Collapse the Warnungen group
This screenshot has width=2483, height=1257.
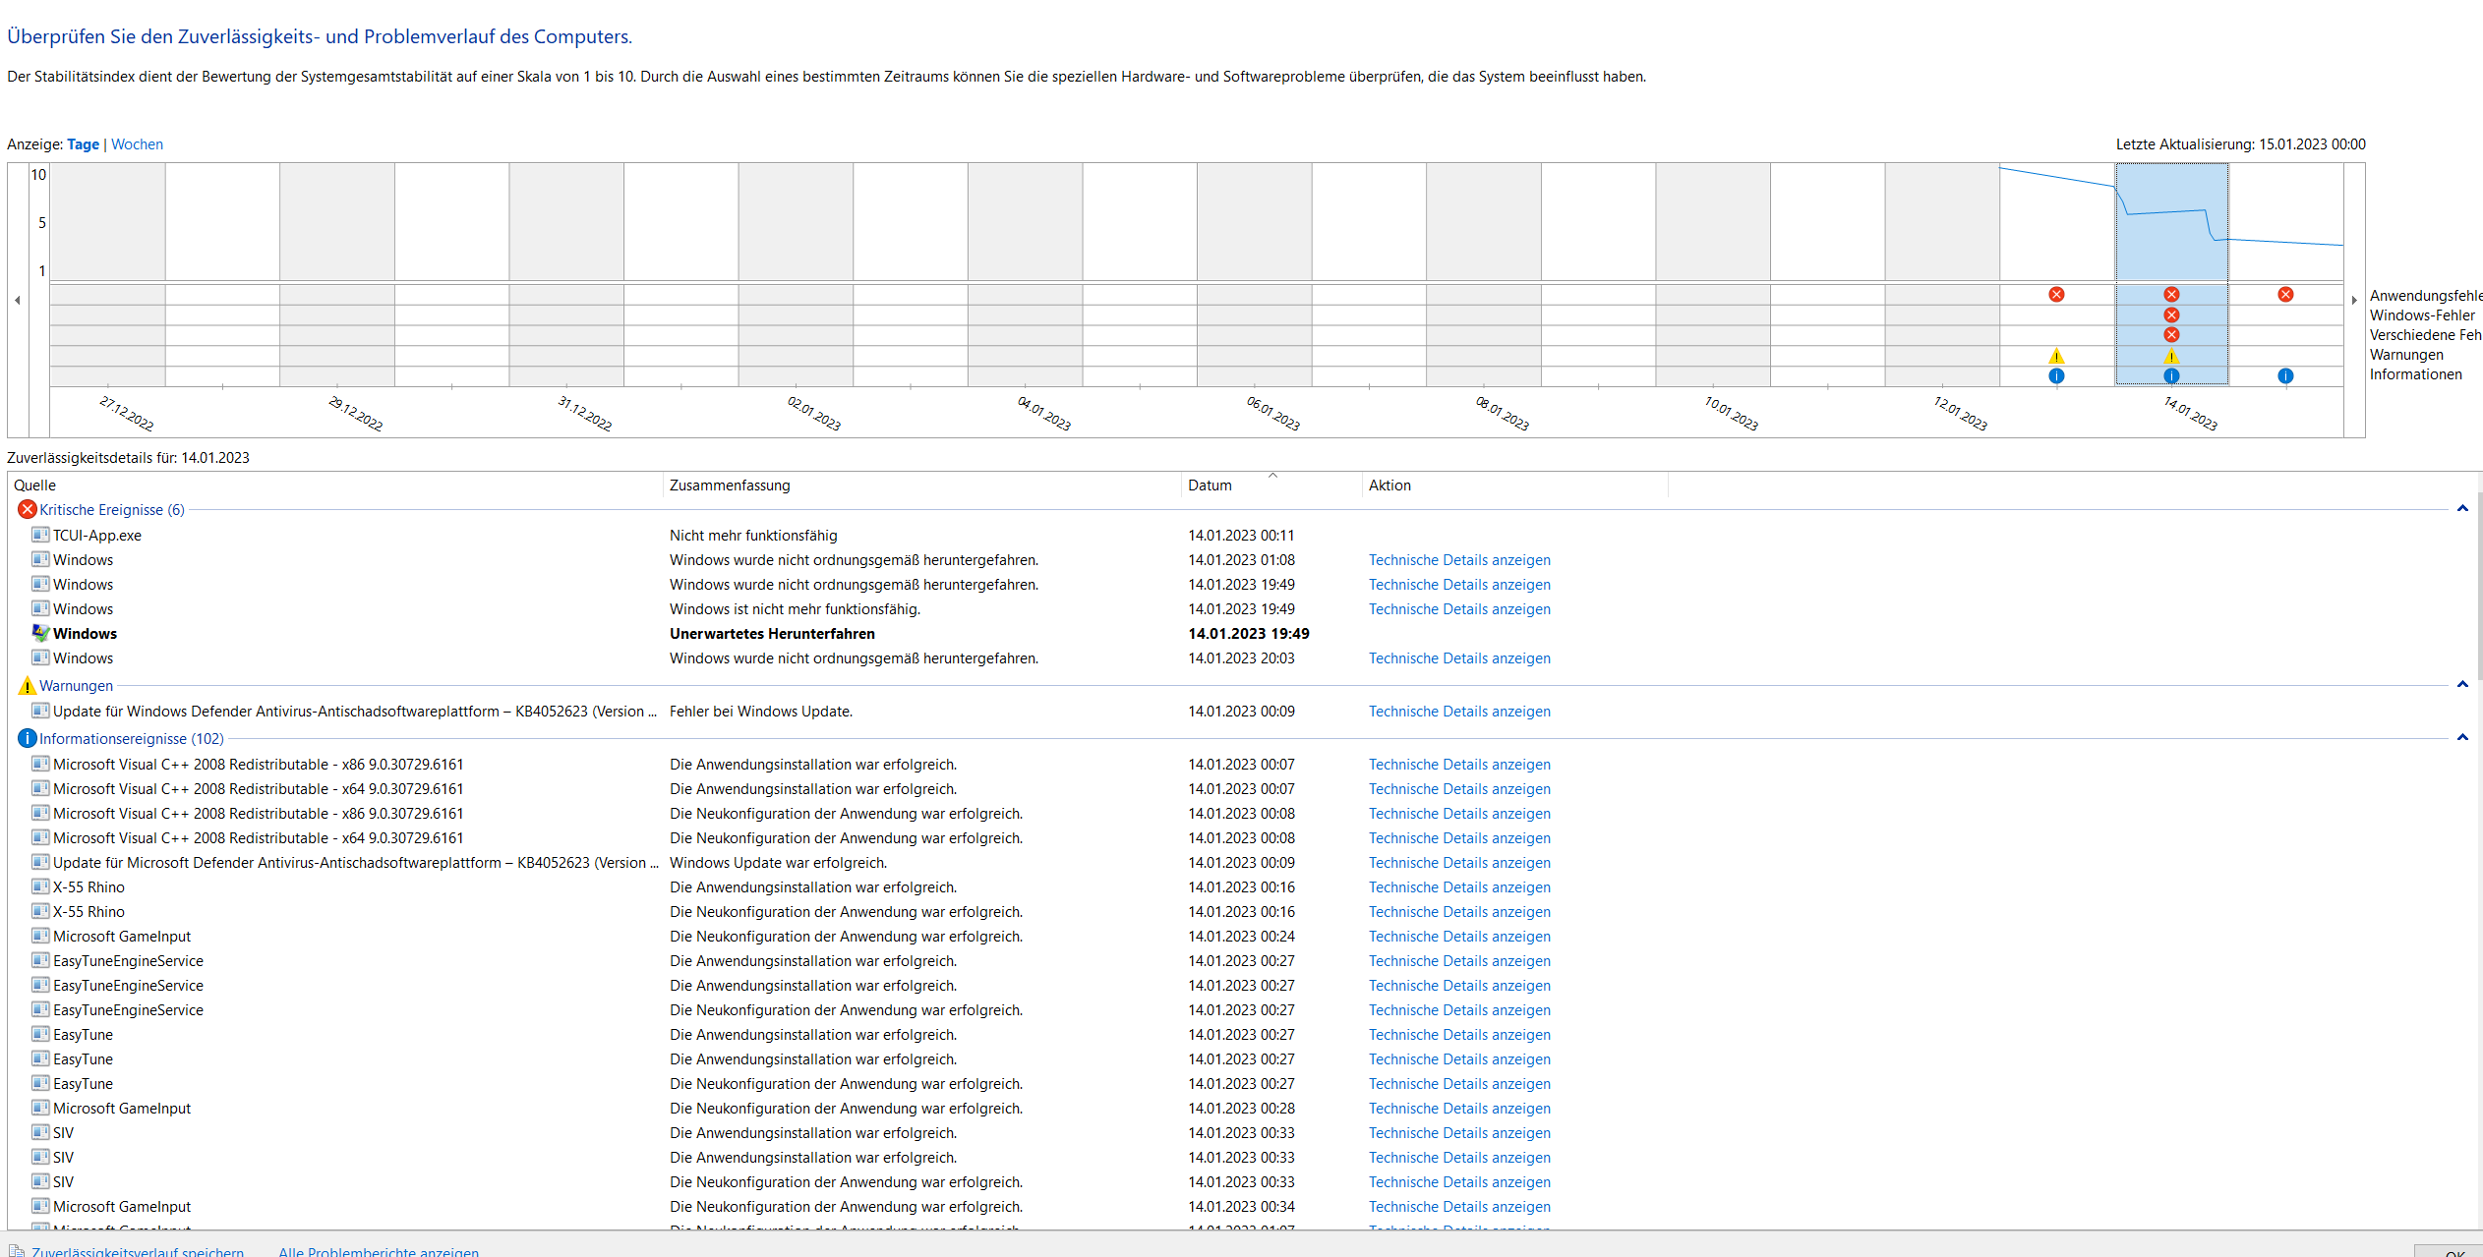pyautogui.click(x=2462, y=685)
